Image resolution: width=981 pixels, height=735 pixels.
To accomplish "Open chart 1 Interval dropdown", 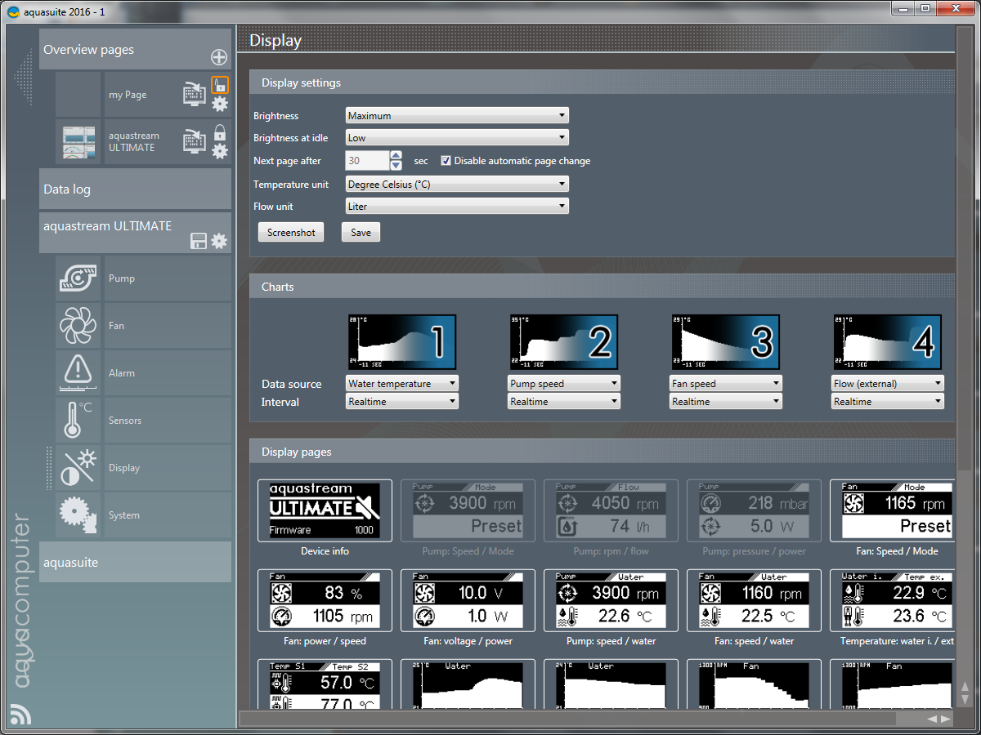I will coord(402,402).
